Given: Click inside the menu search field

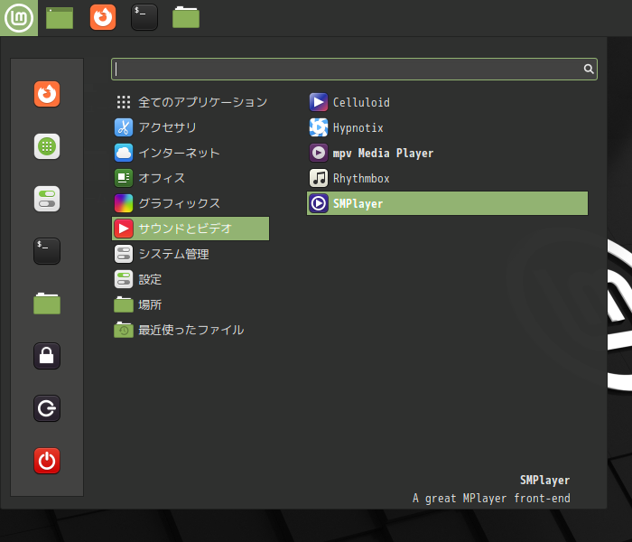Looking at the screenshot, I should [x=354, y=69].
